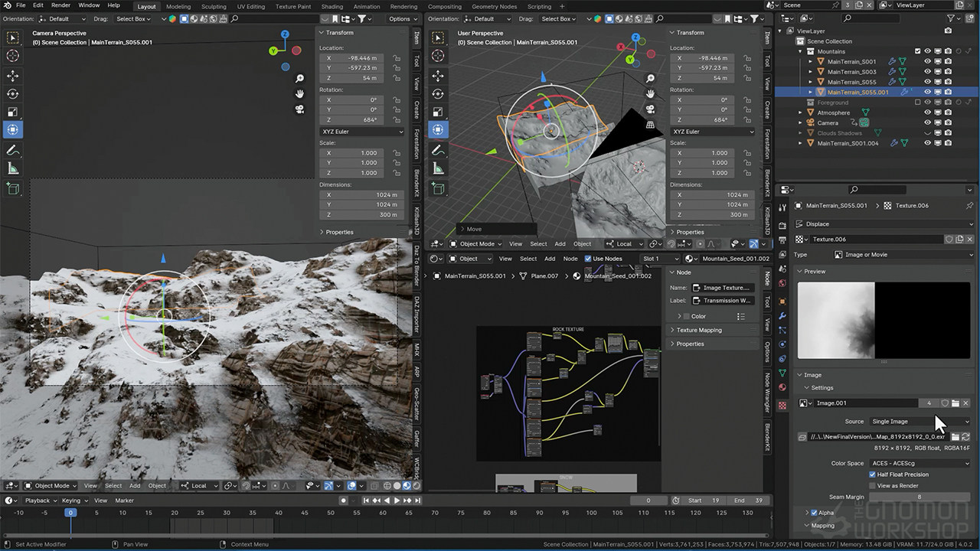The width and height of the screenshot is (980, 551).
Task: Switch to the Shading workspace tab
Action: point(332,7)
